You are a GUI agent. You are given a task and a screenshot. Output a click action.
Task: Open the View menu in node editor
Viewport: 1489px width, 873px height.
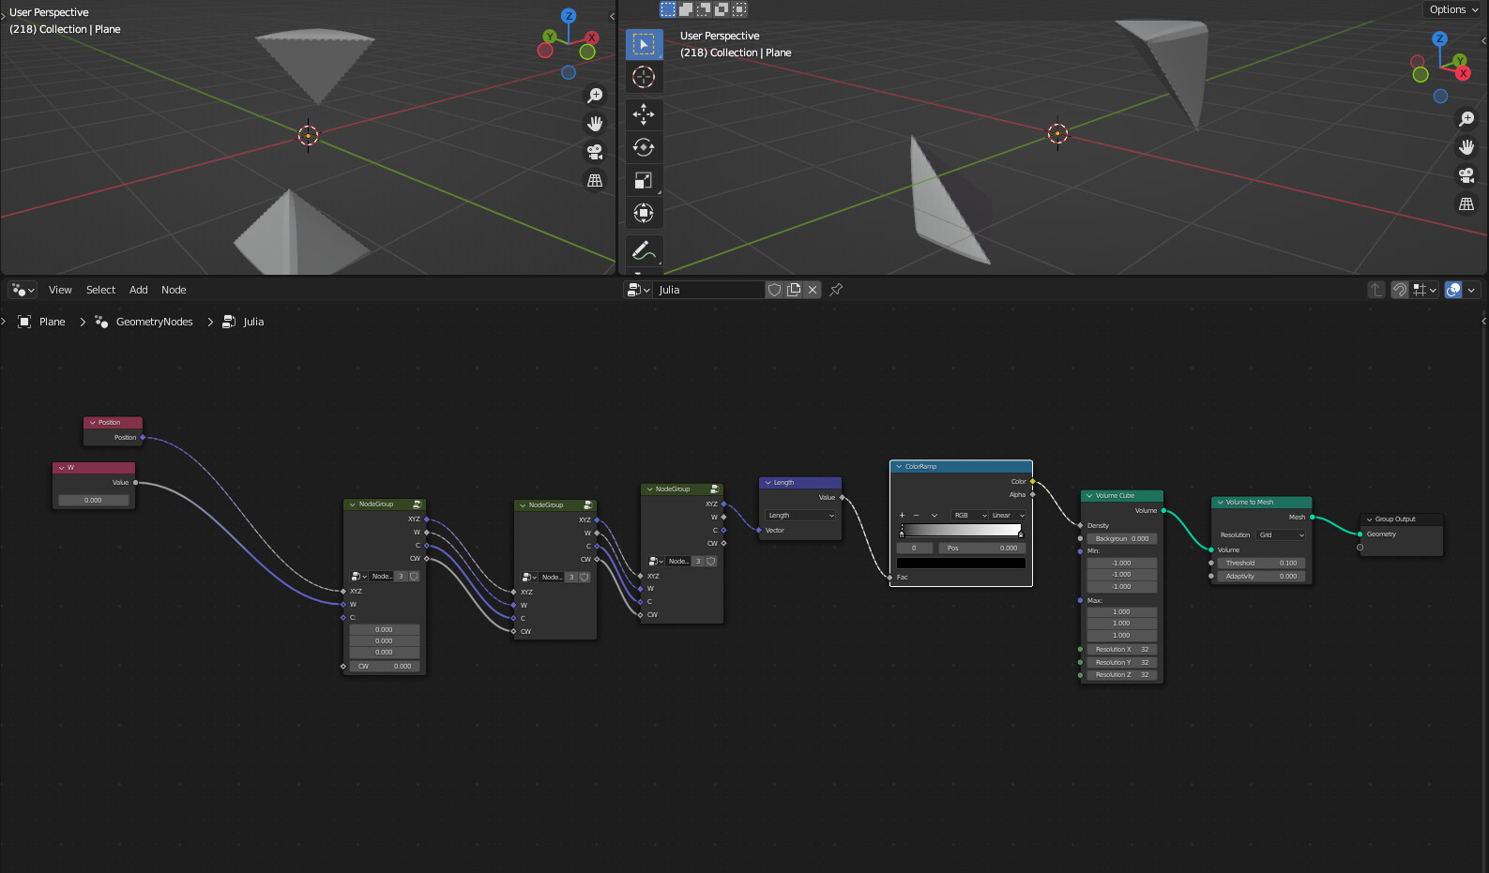pyautogui.click(x=60, y=290)
